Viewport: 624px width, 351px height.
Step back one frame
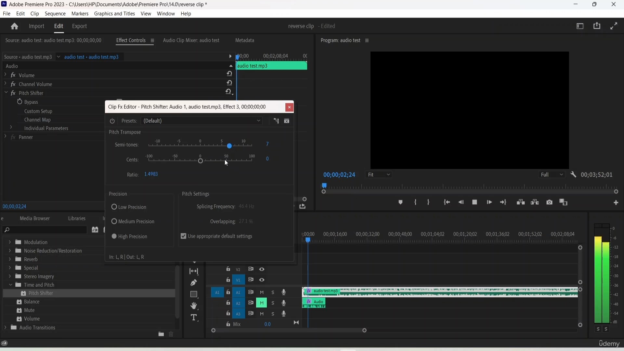(x=461, y=203)
